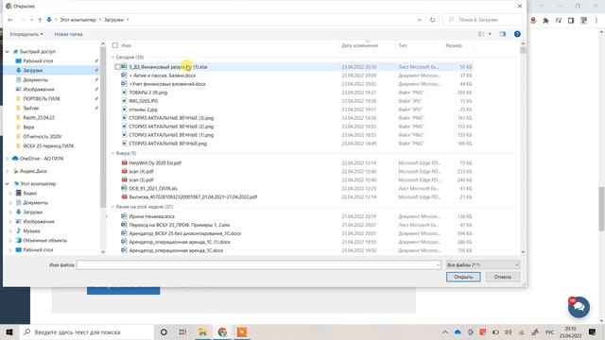Select Арендатор_ФСБУ 25 без дисконтирования_1С.docx
The width and height of the screenshot is (605, 340).
(x=185, y=233)
